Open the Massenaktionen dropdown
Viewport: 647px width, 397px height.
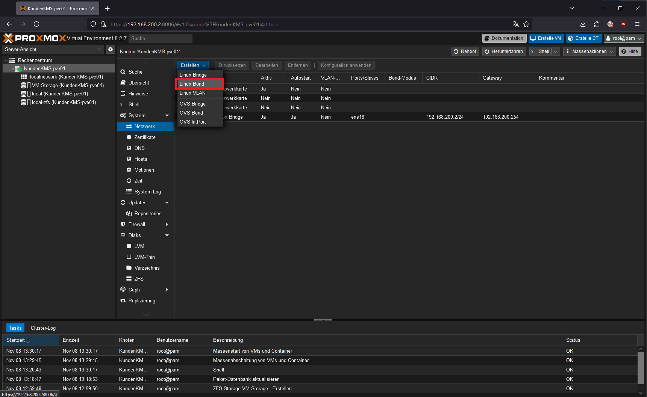coord(589,51)
